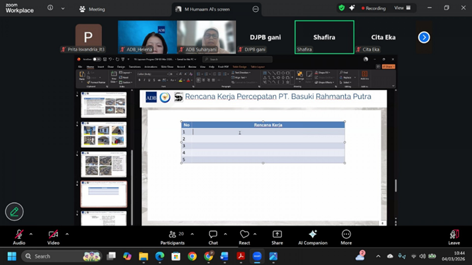Apply text highlight color
This screenshot has height=265, width=472.
(180, 81)
